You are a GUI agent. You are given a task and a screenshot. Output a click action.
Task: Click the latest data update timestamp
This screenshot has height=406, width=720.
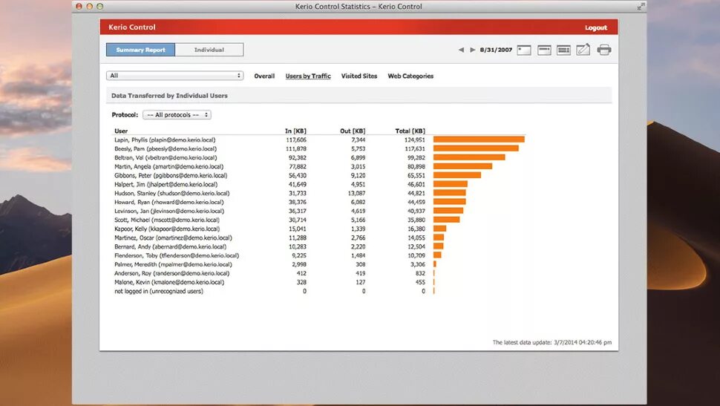[x=552, y=342]
